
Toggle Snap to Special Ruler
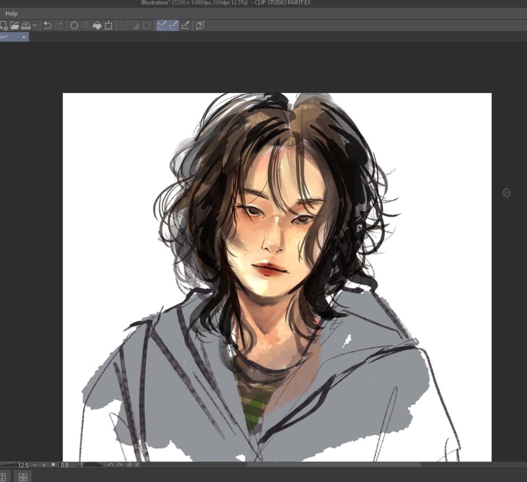pyautogui.click(x=173, y=25)
